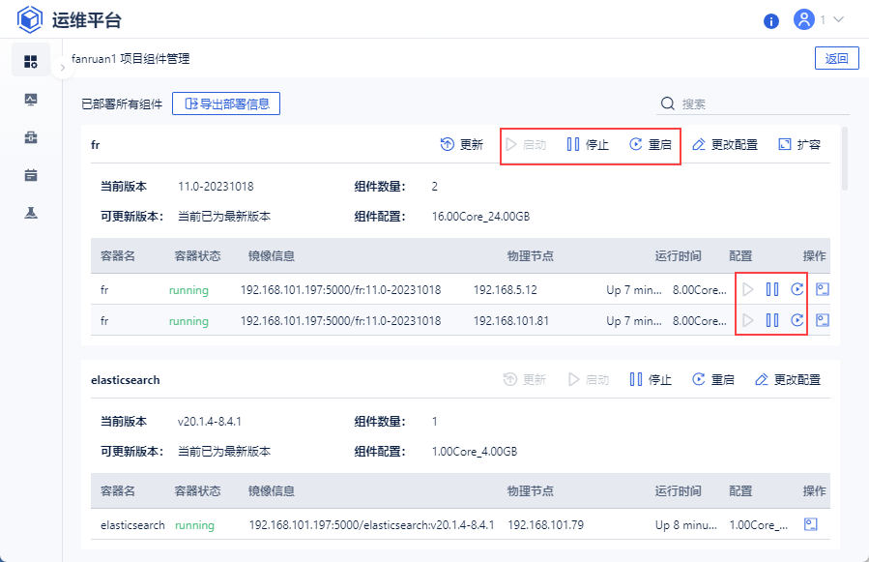Open 更改配置 for the fr component
The image size is (869, 562).
tap(725, 145)
